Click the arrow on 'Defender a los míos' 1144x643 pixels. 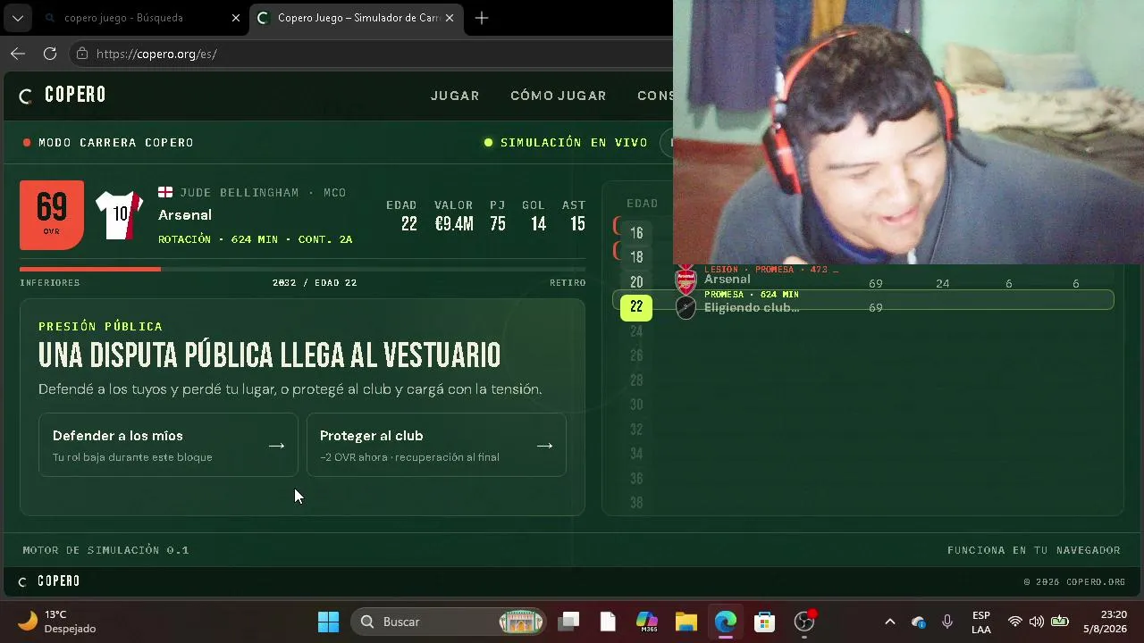point(277,446)
